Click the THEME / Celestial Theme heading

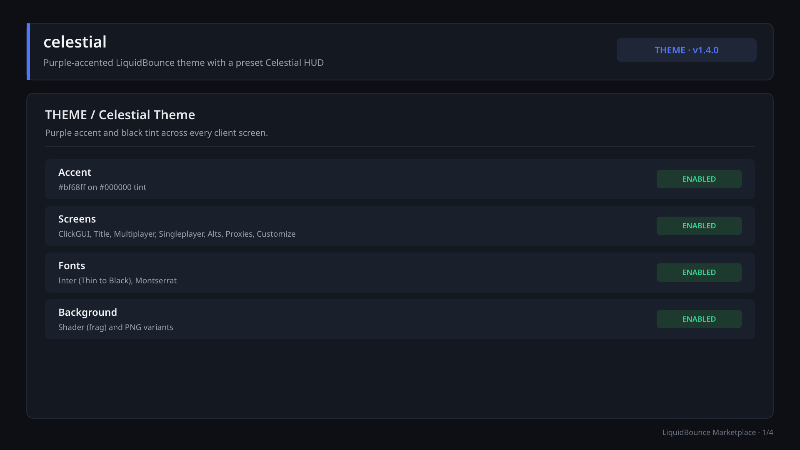[120, 115]
